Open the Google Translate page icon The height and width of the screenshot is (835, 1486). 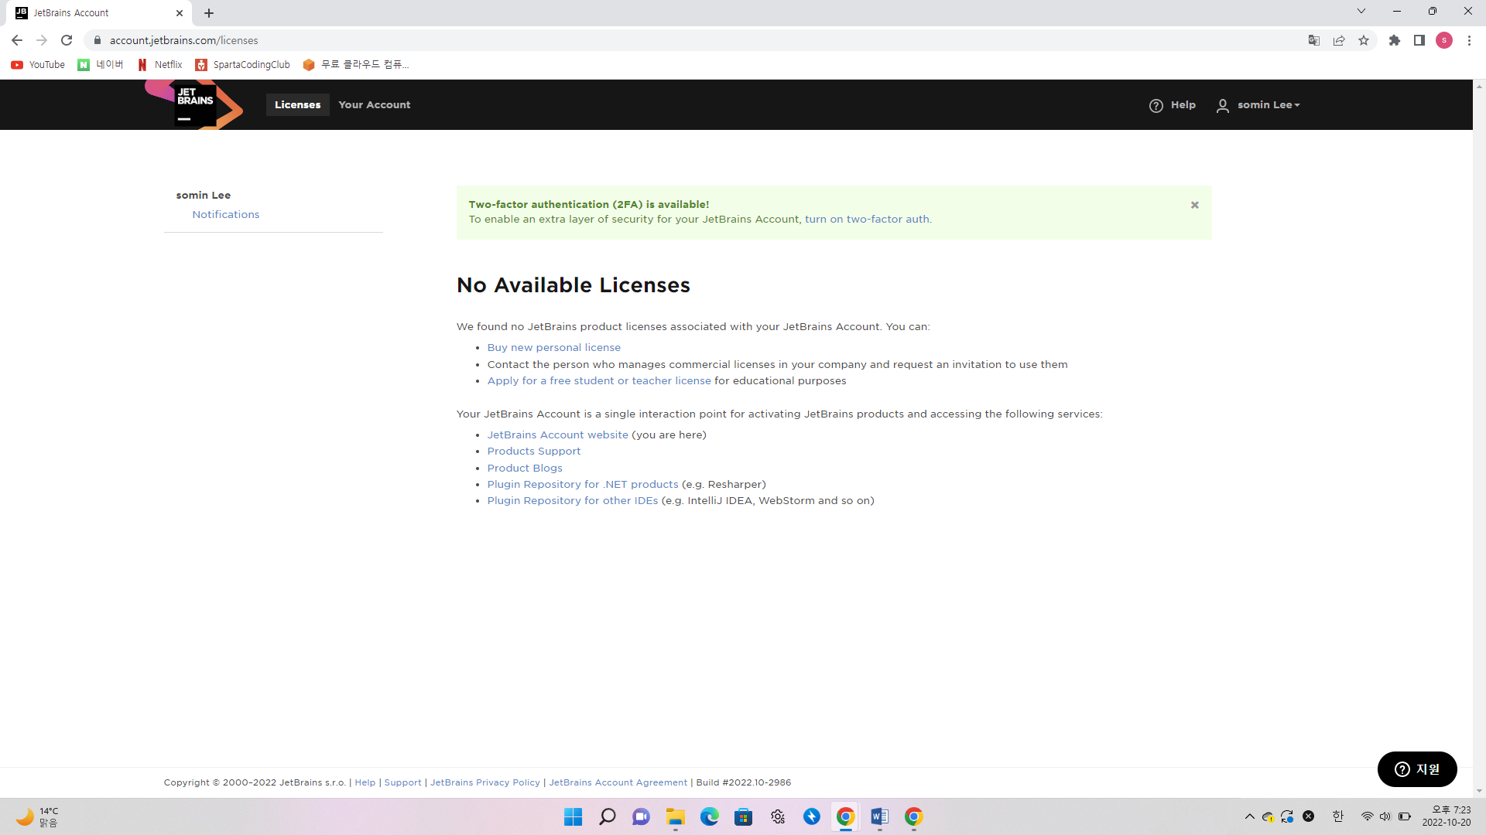(1314, 40)
